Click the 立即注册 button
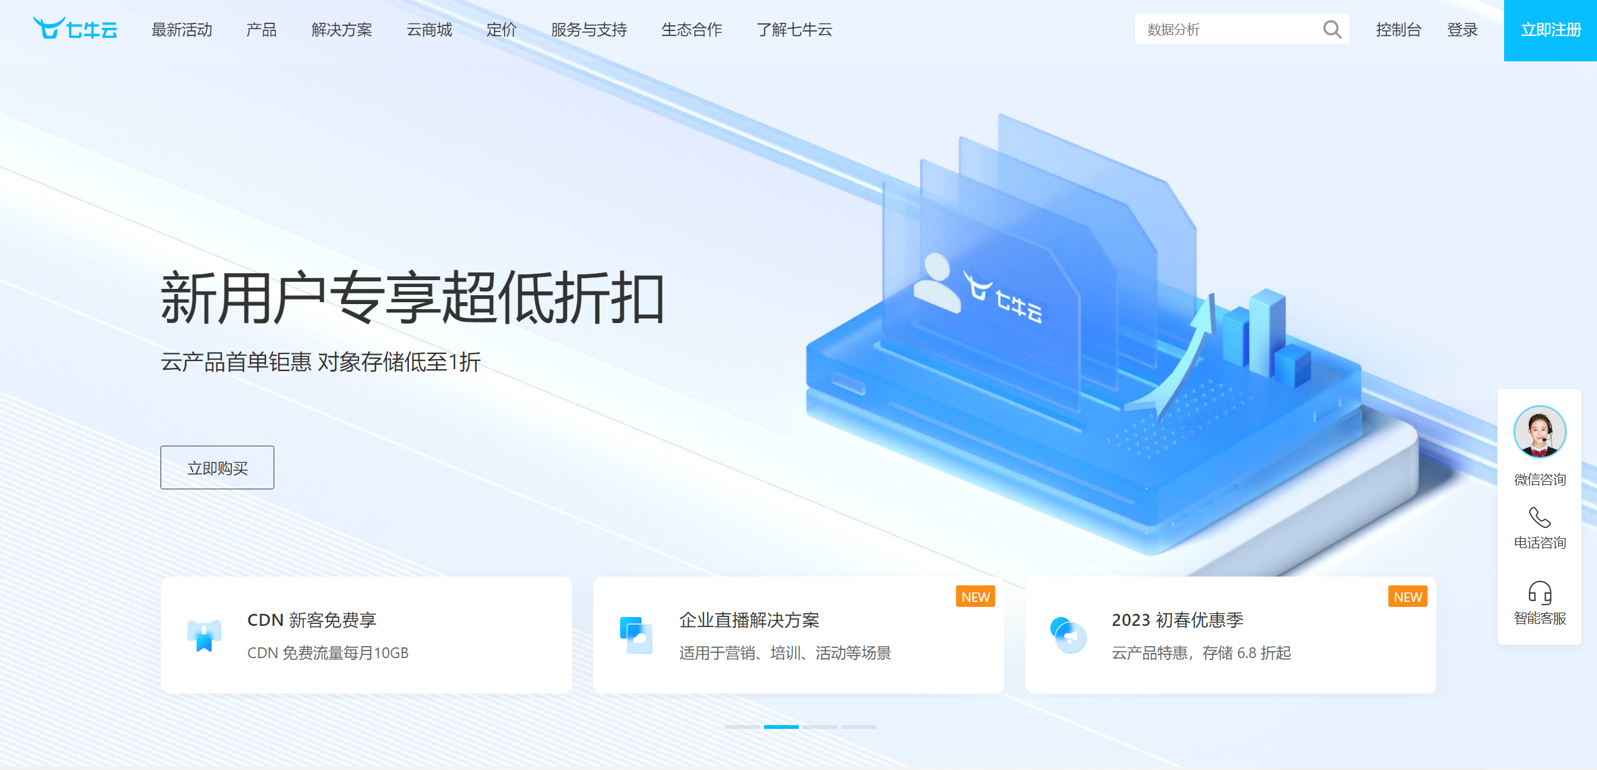This screenshot has height=770, width=1597. coord(1550,30)
